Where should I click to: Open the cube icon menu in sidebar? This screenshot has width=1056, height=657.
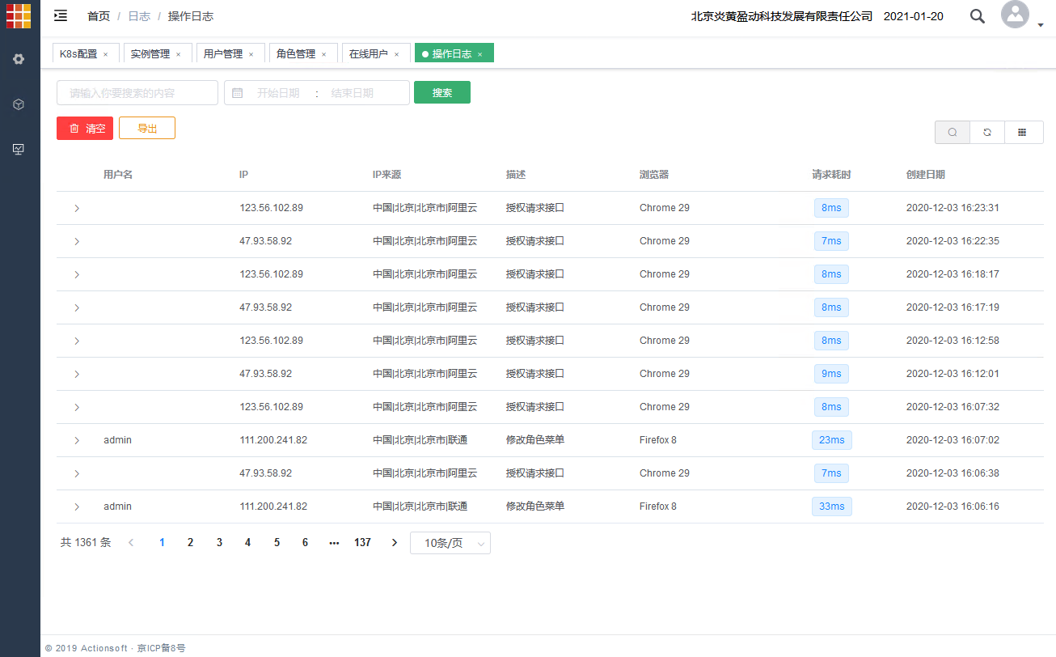[x=19, y=104]
